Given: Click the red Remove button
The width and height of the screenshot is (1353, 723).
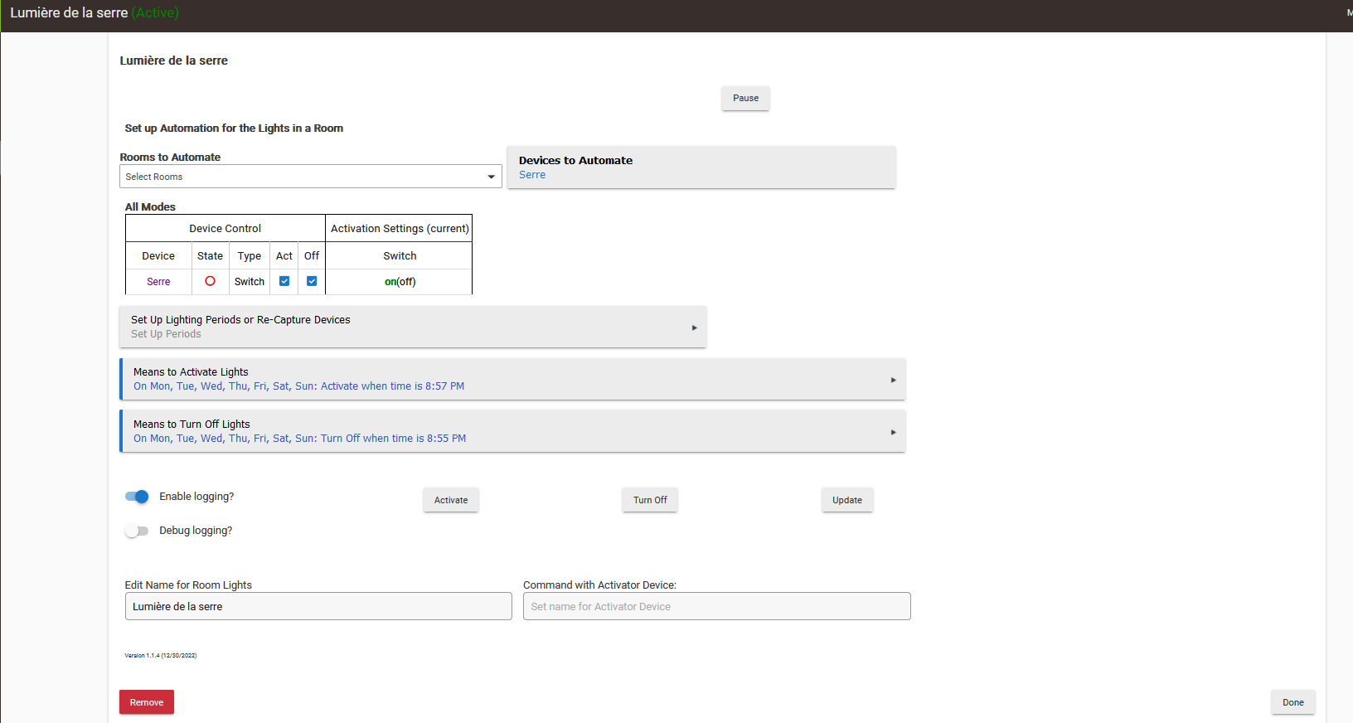Looking at the screenshot, I should coord(147,702).
